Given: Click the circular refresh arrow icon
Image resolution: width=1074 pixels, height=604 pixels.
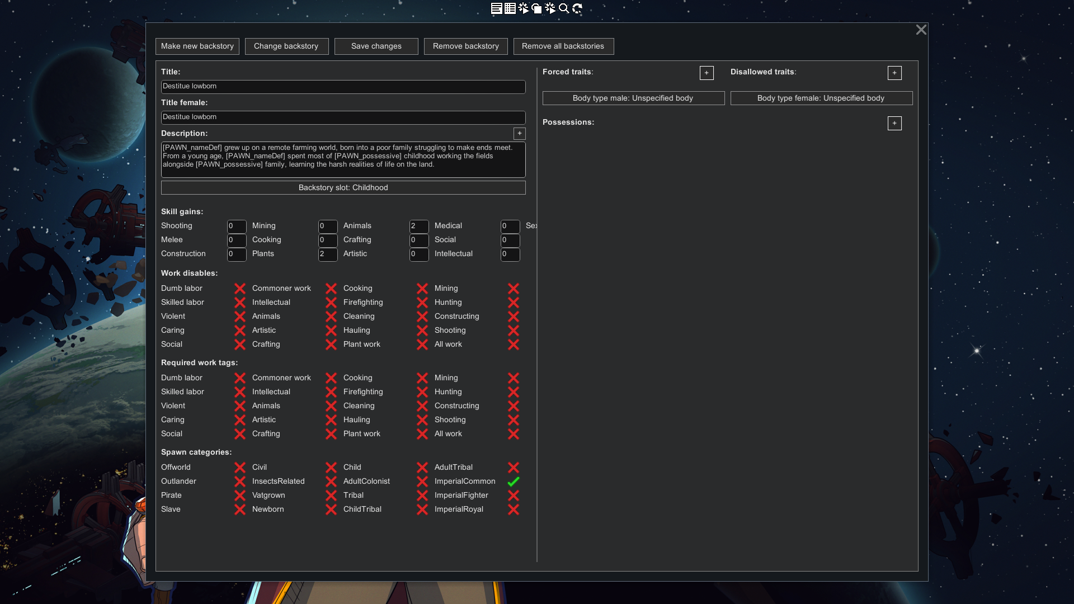Looking at the screenshot, I should (577, 8).
